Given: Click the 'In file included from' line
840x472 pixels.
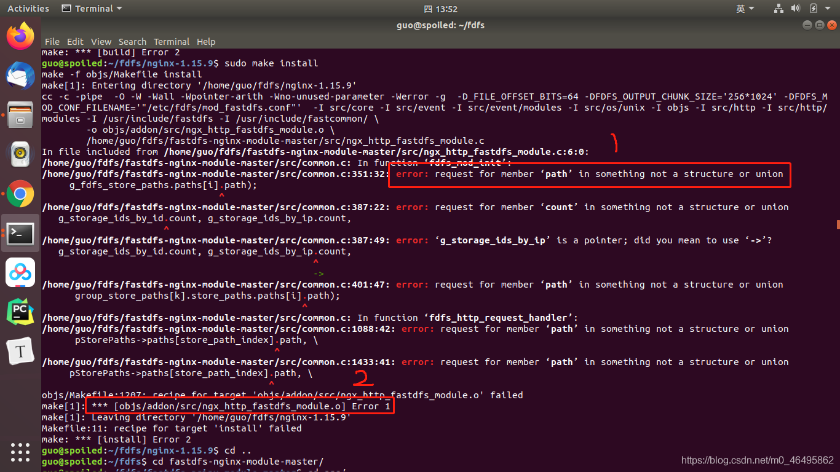Looking at the screenshot, I should (315, 152).
